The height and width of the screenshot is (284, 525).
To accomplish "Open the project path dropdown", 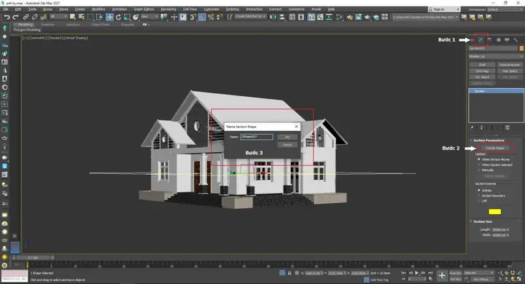I will coord(426,17).
